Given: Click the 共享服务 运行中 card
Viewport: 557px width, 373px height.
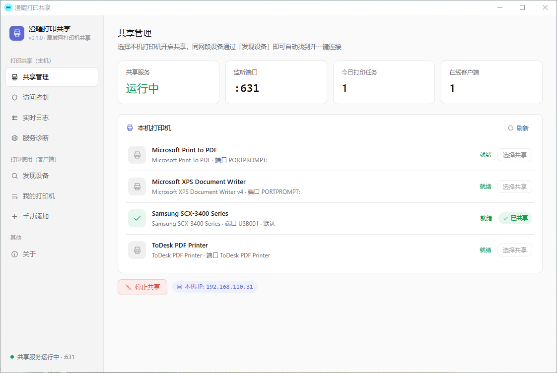Looking at the screenshot, I should (168, 82).
